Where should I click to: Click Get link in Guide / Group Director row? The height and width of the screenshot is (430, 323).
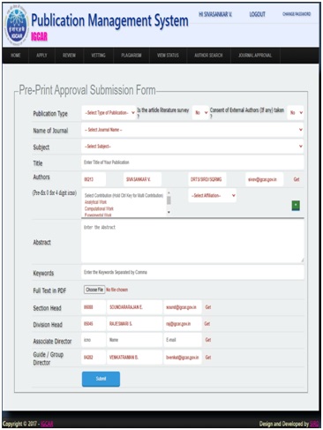pyautogui.click(x=208, y=358)
